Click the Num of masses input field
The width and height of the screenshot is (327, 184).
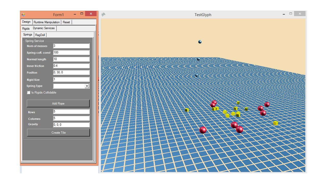(71, 46)
